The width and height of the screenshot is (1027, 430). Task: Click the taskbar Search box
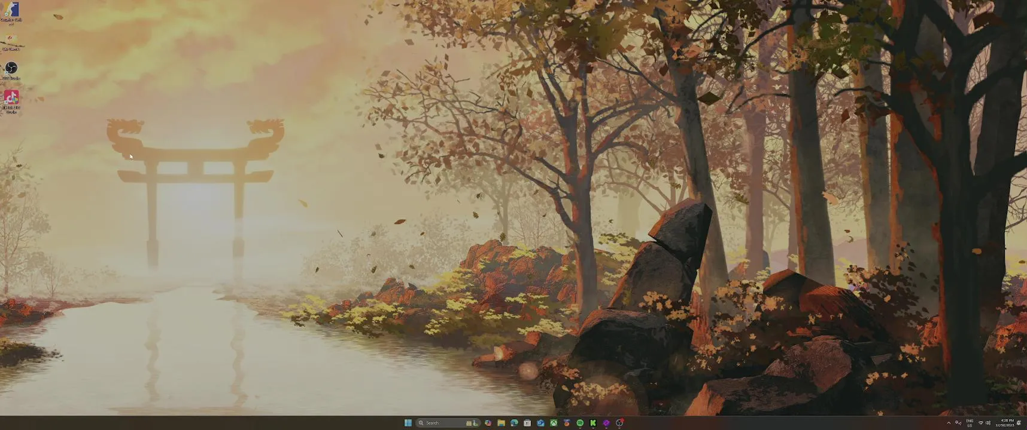tap(448, 423)
